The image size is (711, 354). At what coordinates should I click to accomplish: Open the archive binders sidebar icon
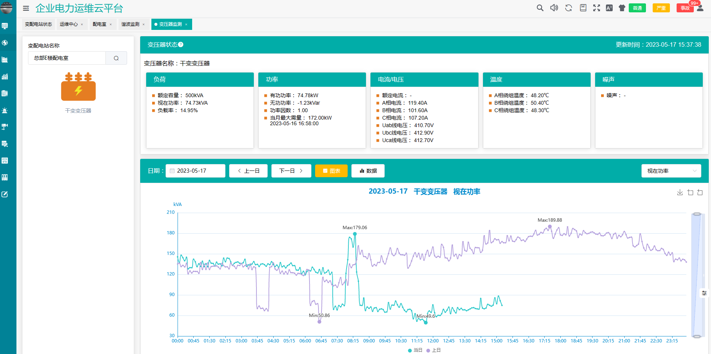tap(5, 178)
